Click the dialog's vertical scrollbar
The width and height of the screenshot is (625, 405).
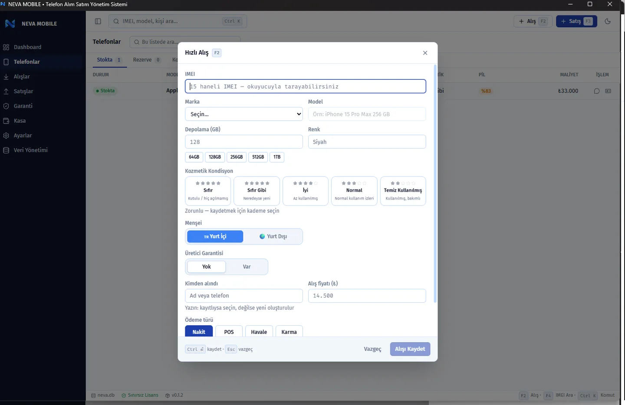435,184
